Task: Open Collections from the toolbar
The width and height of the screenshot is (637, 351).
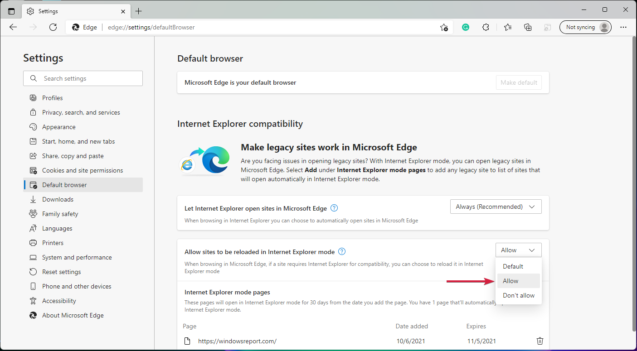Action: [527, 27]
